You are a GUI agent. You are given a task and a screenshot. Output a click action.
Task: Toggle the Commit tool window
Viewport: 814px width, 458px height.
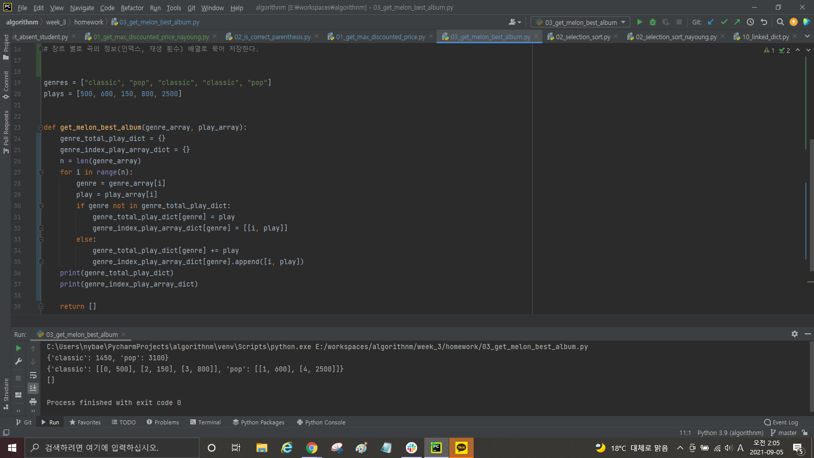click(6, 84)
